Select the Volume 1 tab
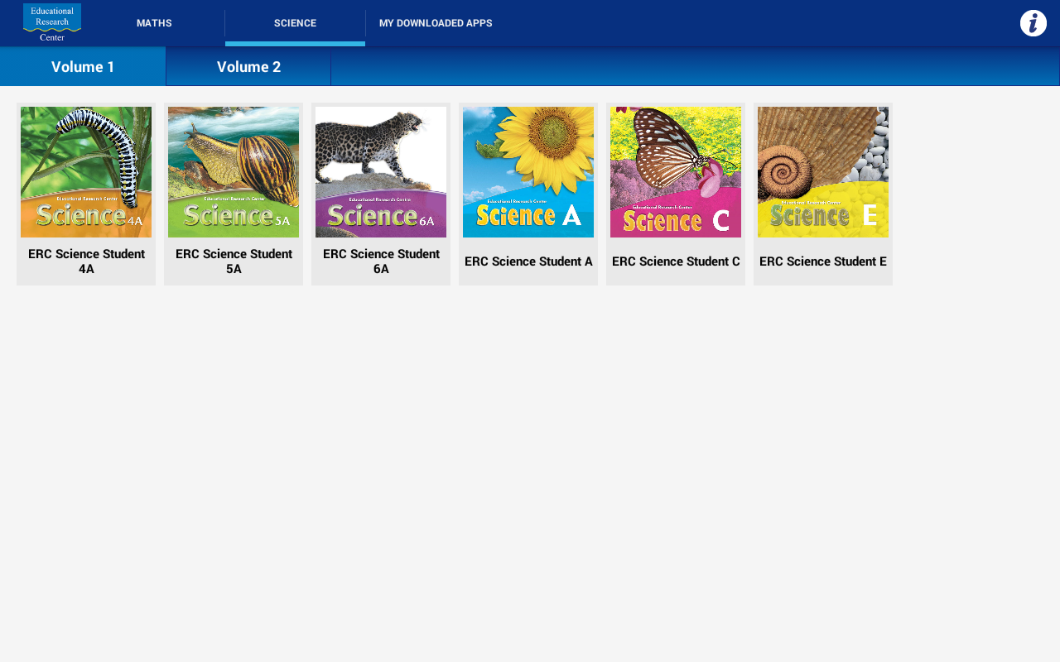This screenshot has height=662, width=1060. tap(83, 67)
